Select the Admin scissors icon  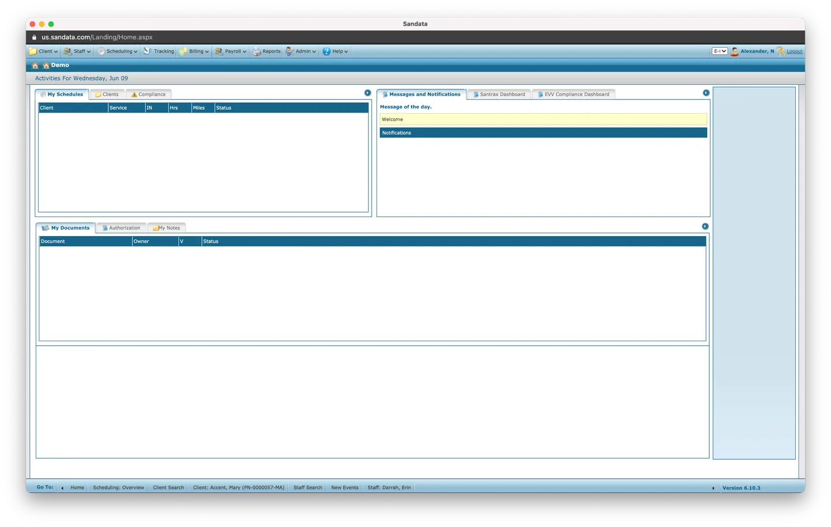[x=289, y=51]
